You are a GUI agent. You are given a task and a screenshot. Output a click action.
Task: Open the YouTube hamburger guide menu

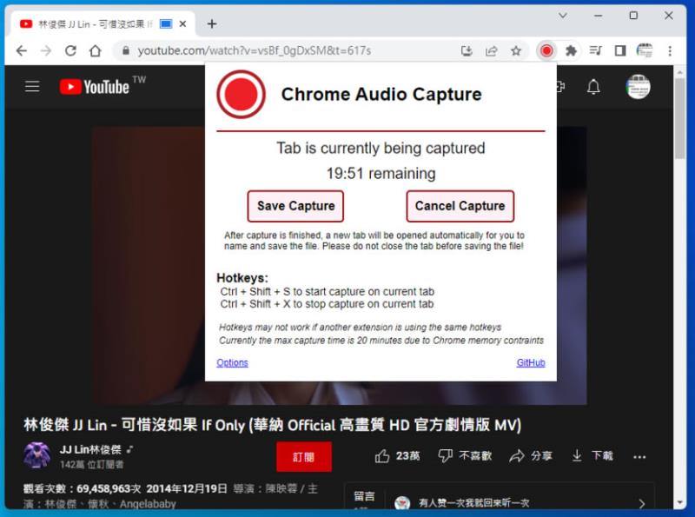[x=32, y=87]
